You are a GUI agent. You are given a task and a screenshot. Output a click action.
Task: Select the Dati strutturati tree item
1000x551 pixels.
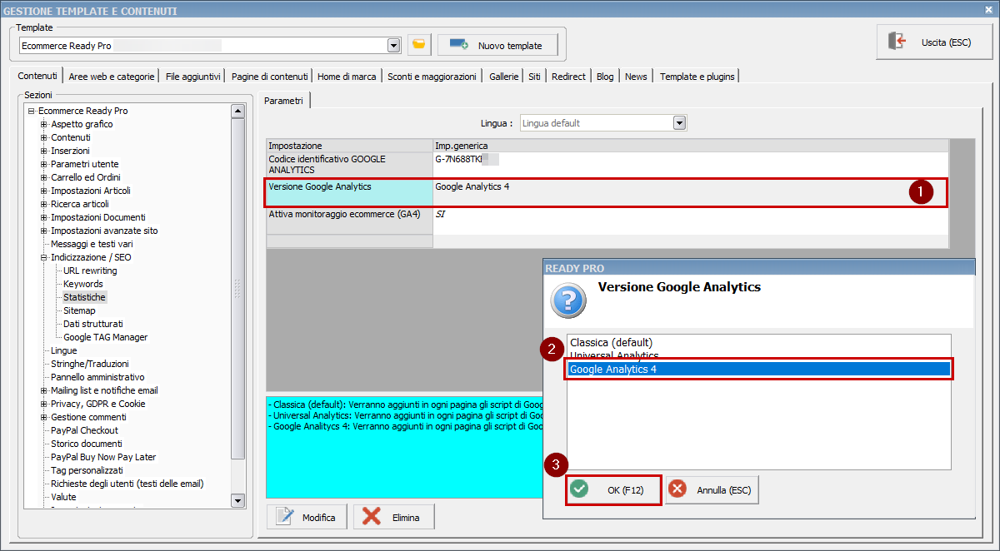(x=93, y=324)
